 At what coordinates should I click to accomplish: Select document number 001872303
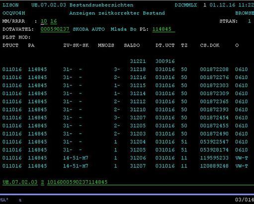(x=214, y=86)
